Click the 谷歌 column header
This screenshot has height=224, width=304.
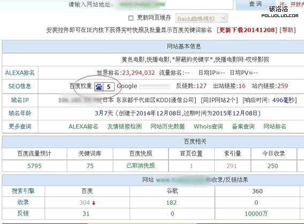tap(172, 191)
